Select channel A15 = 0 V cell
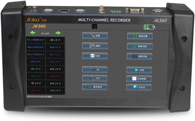Screen dimensions: 195x121 tap(55, 84)
